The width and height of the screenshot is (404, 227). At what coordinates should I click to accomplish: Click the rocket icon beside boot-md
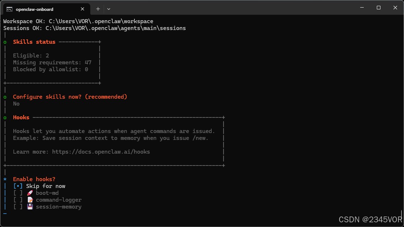point(30,193)
